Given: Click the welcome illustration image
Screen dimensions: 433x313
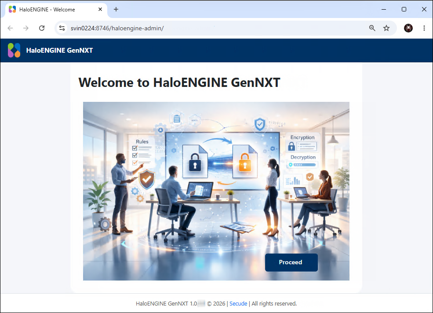Looking at the screenshot, I should pos(216,191).
